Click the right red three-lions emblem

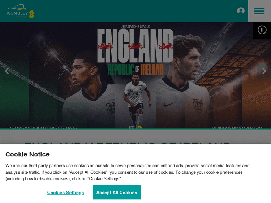coord(166,46)
